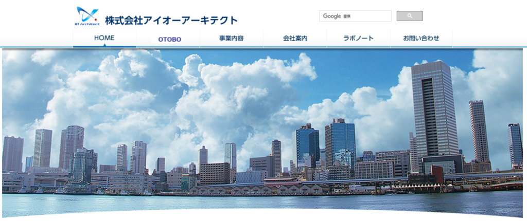Go to the OTOBO menu item

(169, 39)
